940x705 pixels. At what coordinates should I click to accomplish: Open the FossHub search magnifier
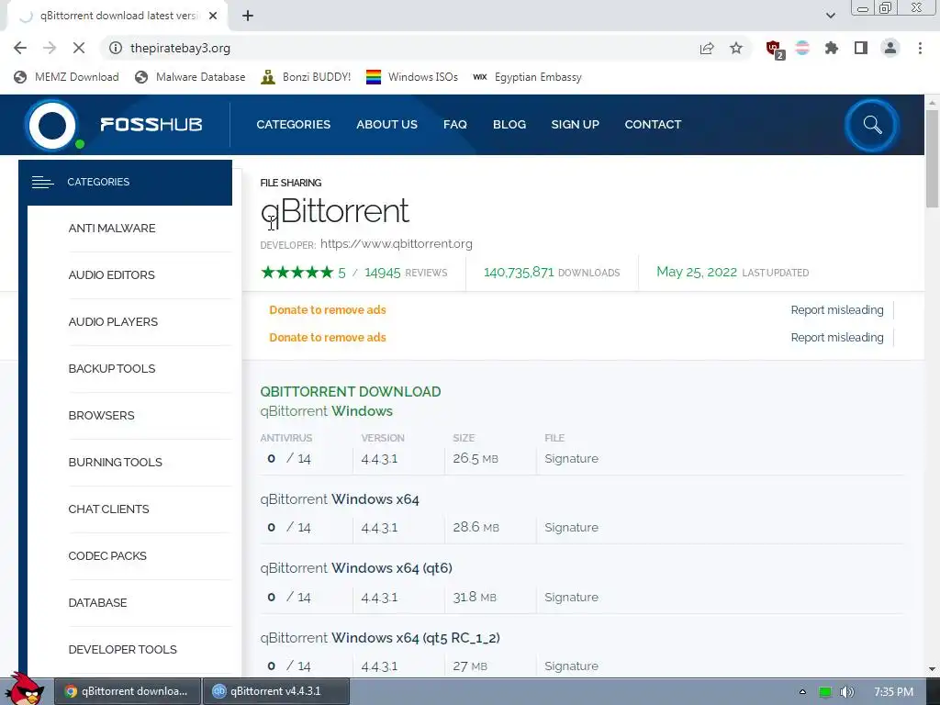pos(872,125)
